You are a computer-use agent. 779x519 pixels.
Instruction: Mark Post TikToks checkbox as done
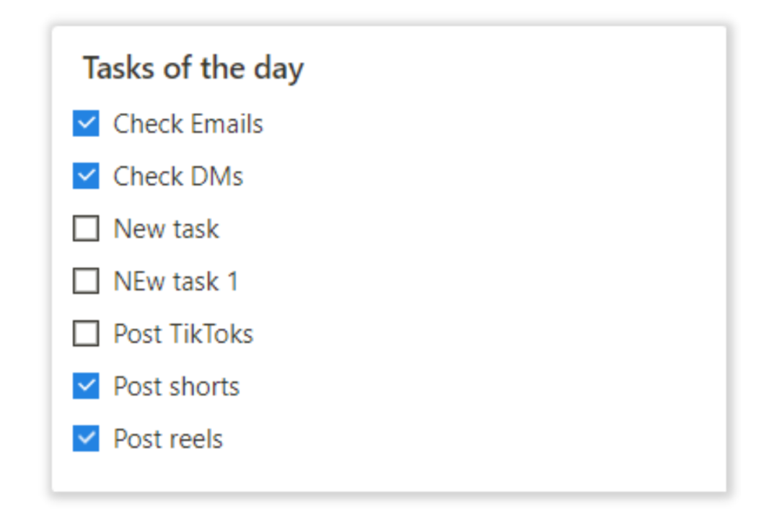(x=86, y=333)
